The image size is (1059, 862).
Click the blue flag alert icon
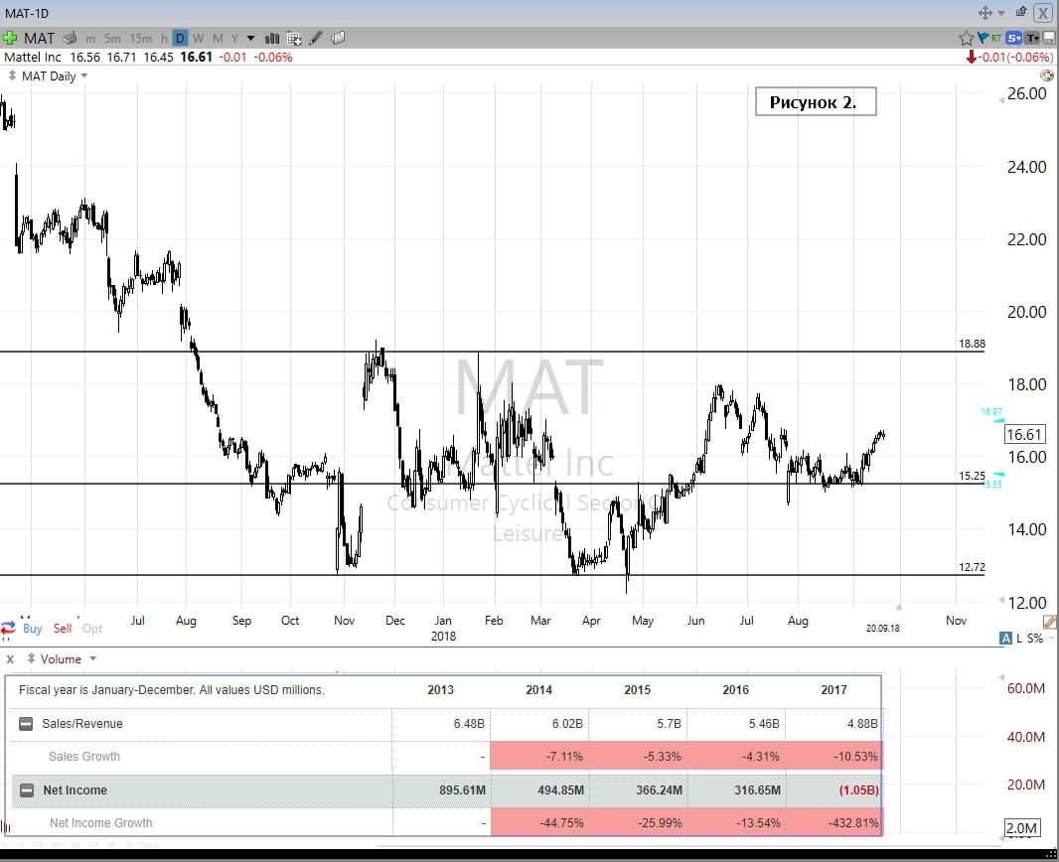click(x=983, y=38)
